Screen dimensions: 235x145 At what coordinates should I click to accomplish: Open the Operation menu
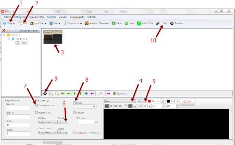(x=36, y=17)
